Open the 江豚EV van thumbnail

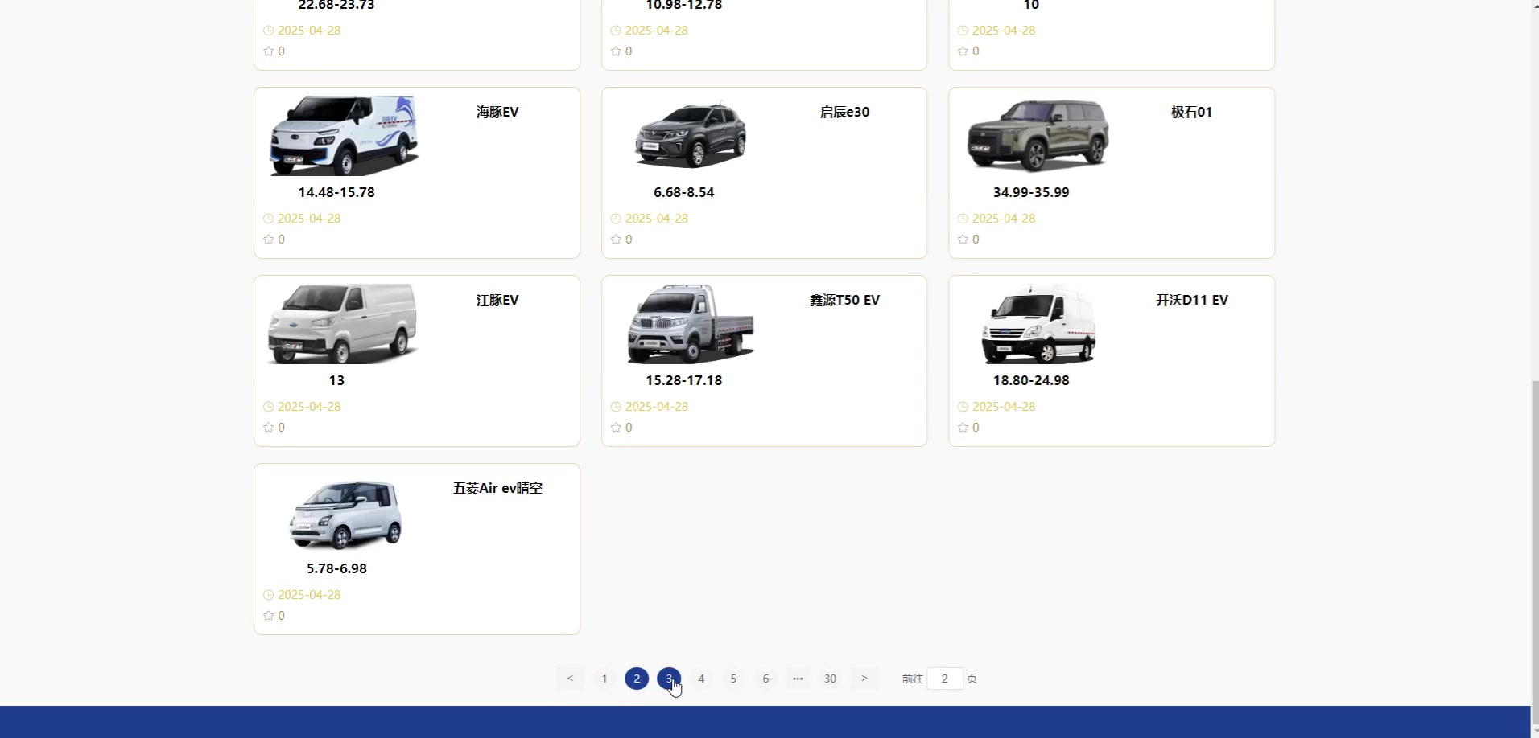point(342,323)
